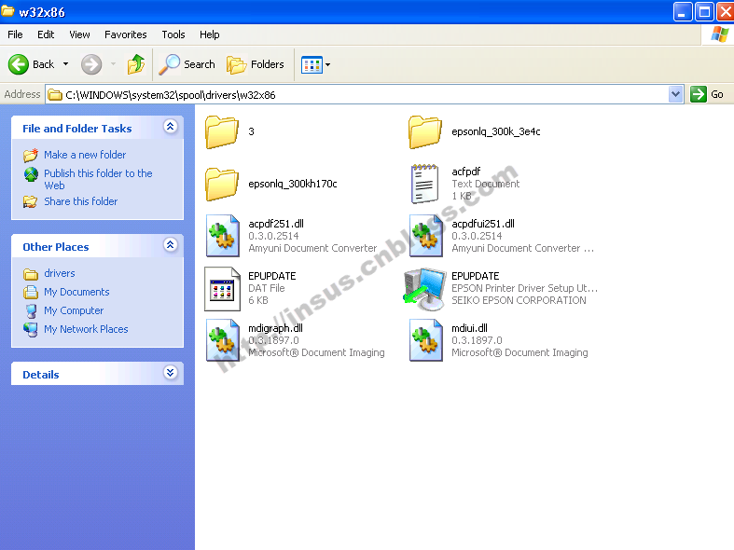Click the My Documents sidebar icon
This screenshot has height=550, width=734.
point(31,293)
